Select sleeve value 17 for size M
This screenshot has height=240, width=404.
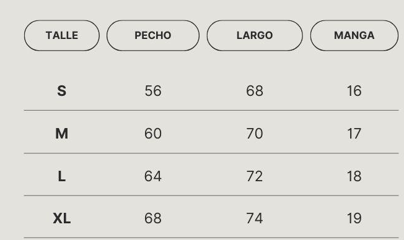(354, 134)
